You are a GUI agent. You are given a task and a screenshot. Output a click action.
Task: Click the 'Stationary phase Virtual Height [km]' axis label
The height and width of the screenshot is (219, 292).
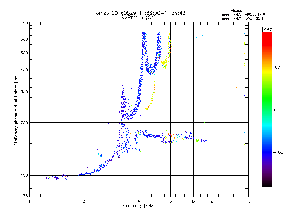16,109
